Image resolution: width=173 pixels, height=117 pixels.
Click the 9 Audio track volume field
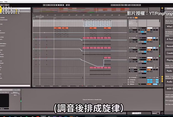coord(150,50)
